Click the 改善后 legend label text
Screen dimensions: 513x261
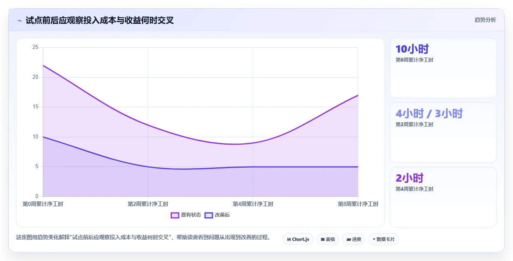(x=222, y=215)
